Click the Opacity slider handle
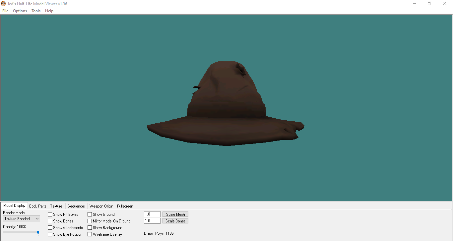 click(x=38, y=233)
